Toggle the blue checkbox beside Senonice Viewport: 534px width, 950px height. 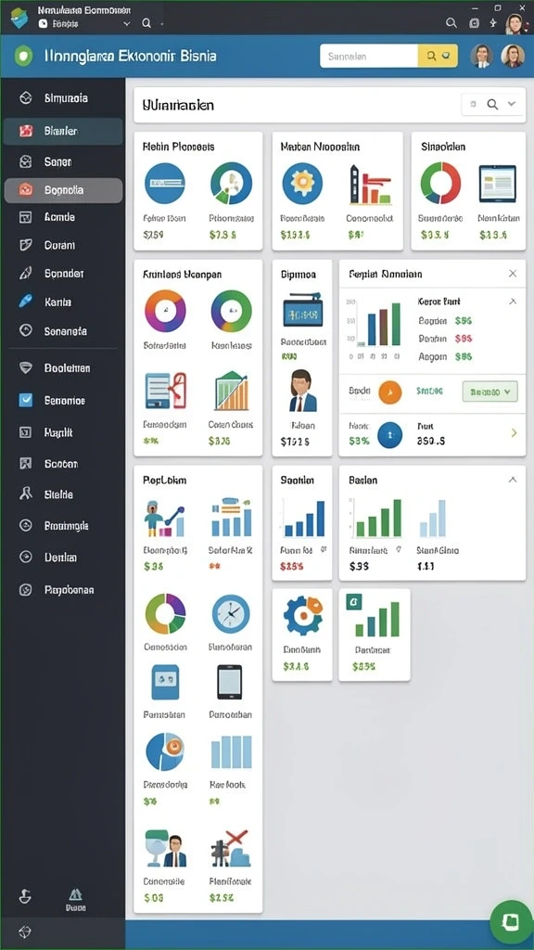coord(25,400)
